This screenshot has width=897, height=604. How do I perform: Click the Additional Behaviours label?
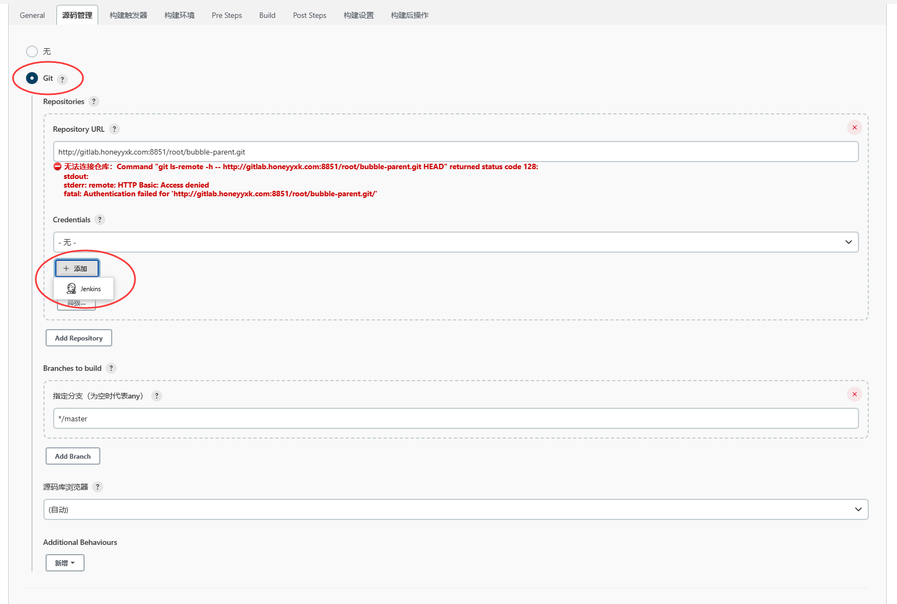(x=80, y=542)
